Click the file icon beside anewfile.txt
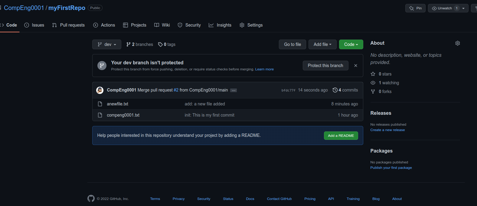 (100, 104)
